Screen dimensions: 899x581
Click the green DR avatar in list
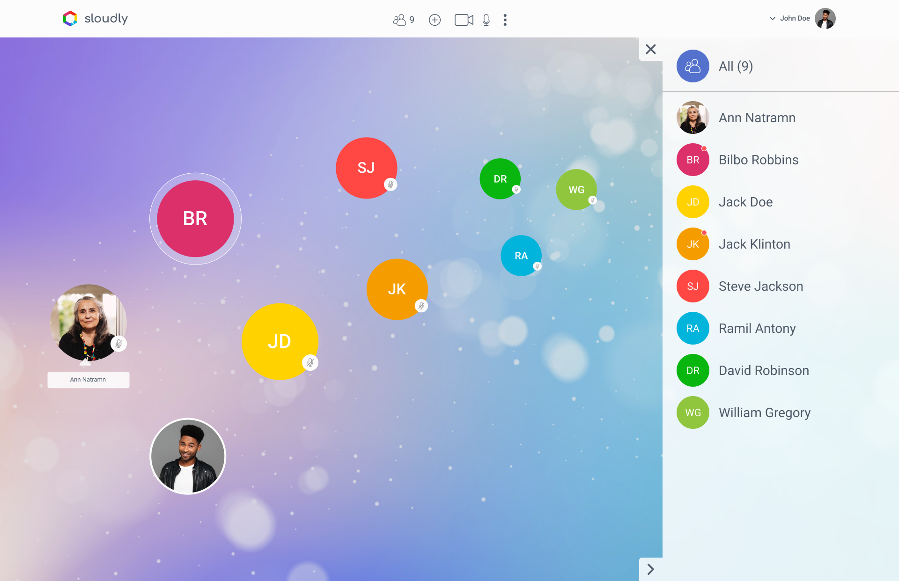coord(693,370)
